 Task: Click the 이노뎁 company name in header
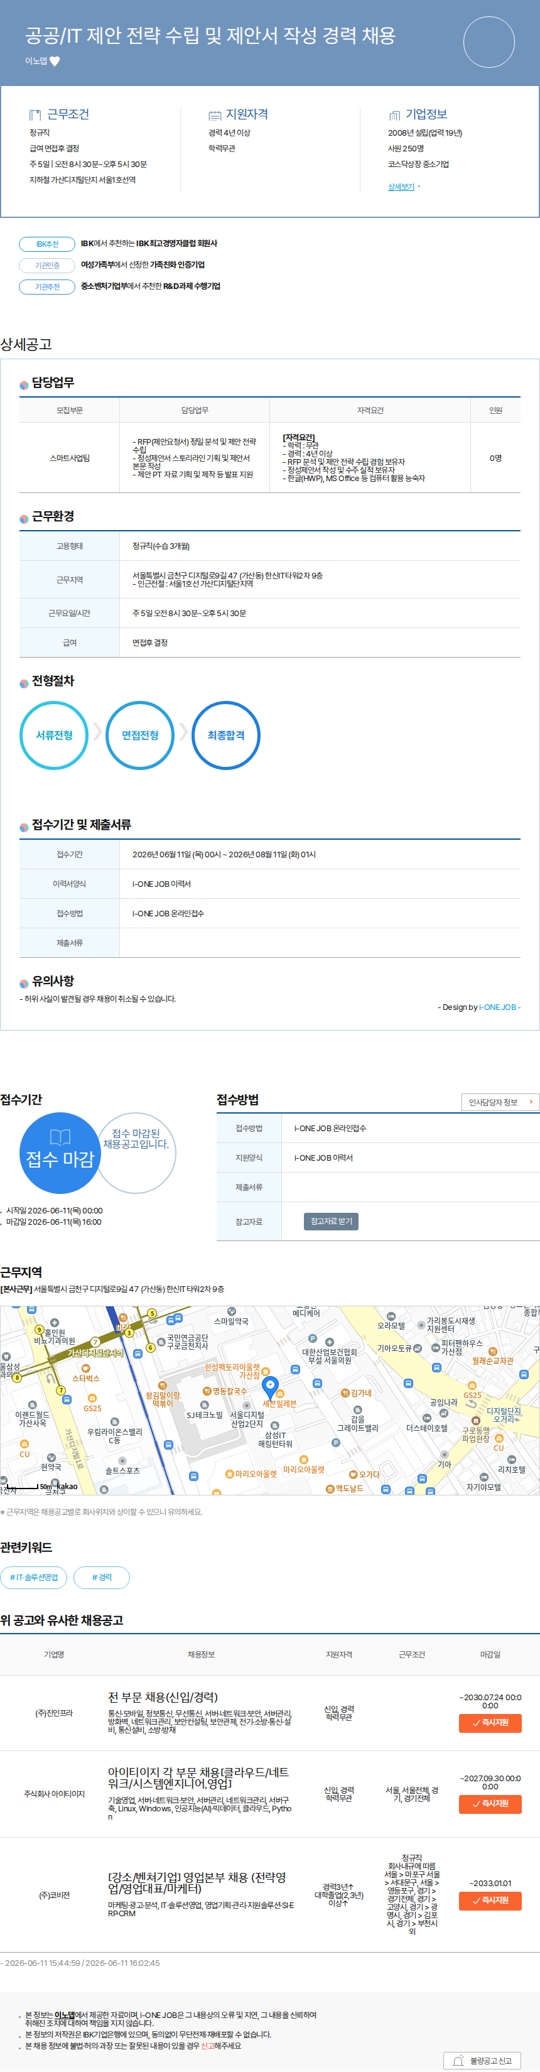36,61
